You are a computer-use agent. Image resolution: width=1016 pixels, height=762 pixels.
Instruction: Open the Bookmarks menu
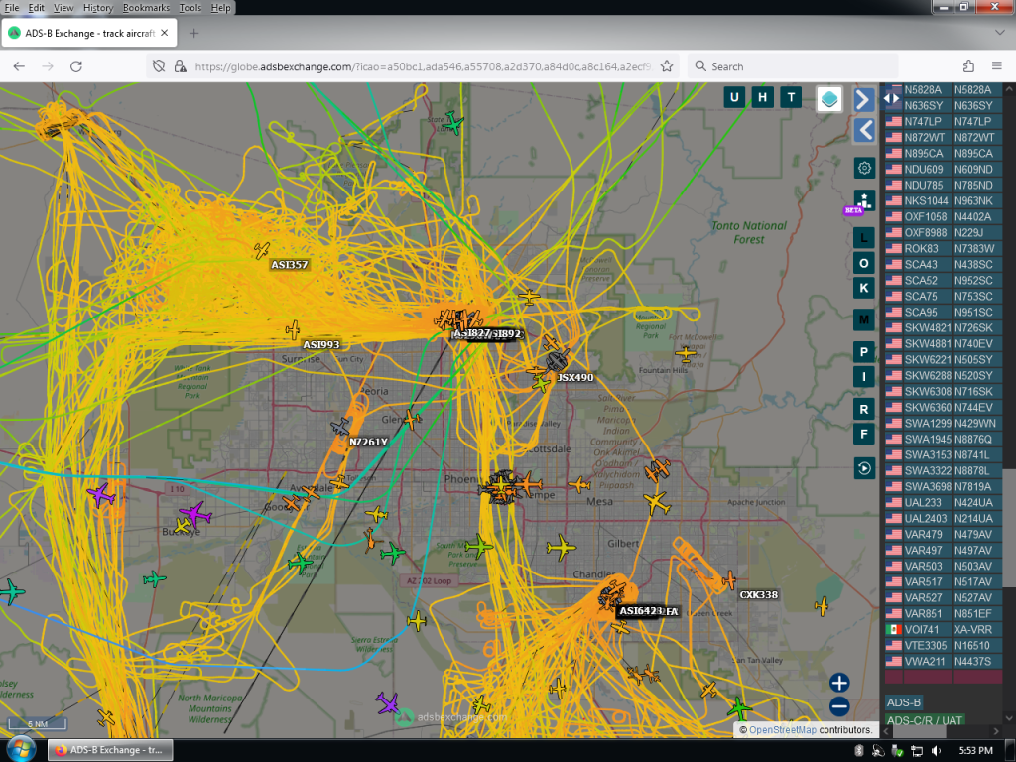click(x=146, y=8)
